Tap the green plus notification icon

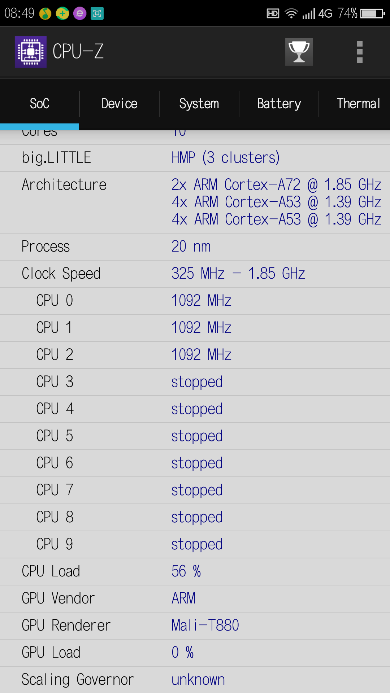point(62,14)
